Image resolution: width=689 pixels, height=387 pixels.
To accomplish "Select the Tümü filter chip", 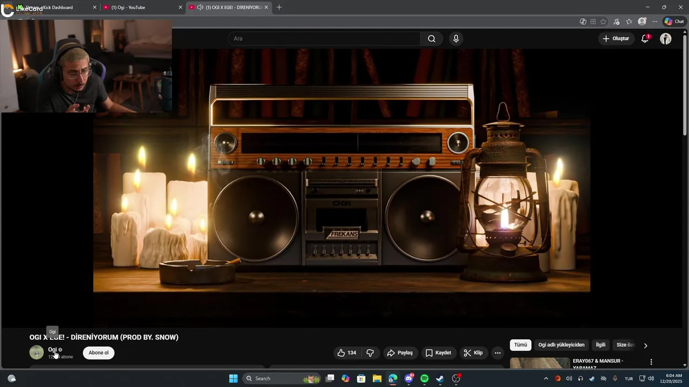I will pos(521,345).
